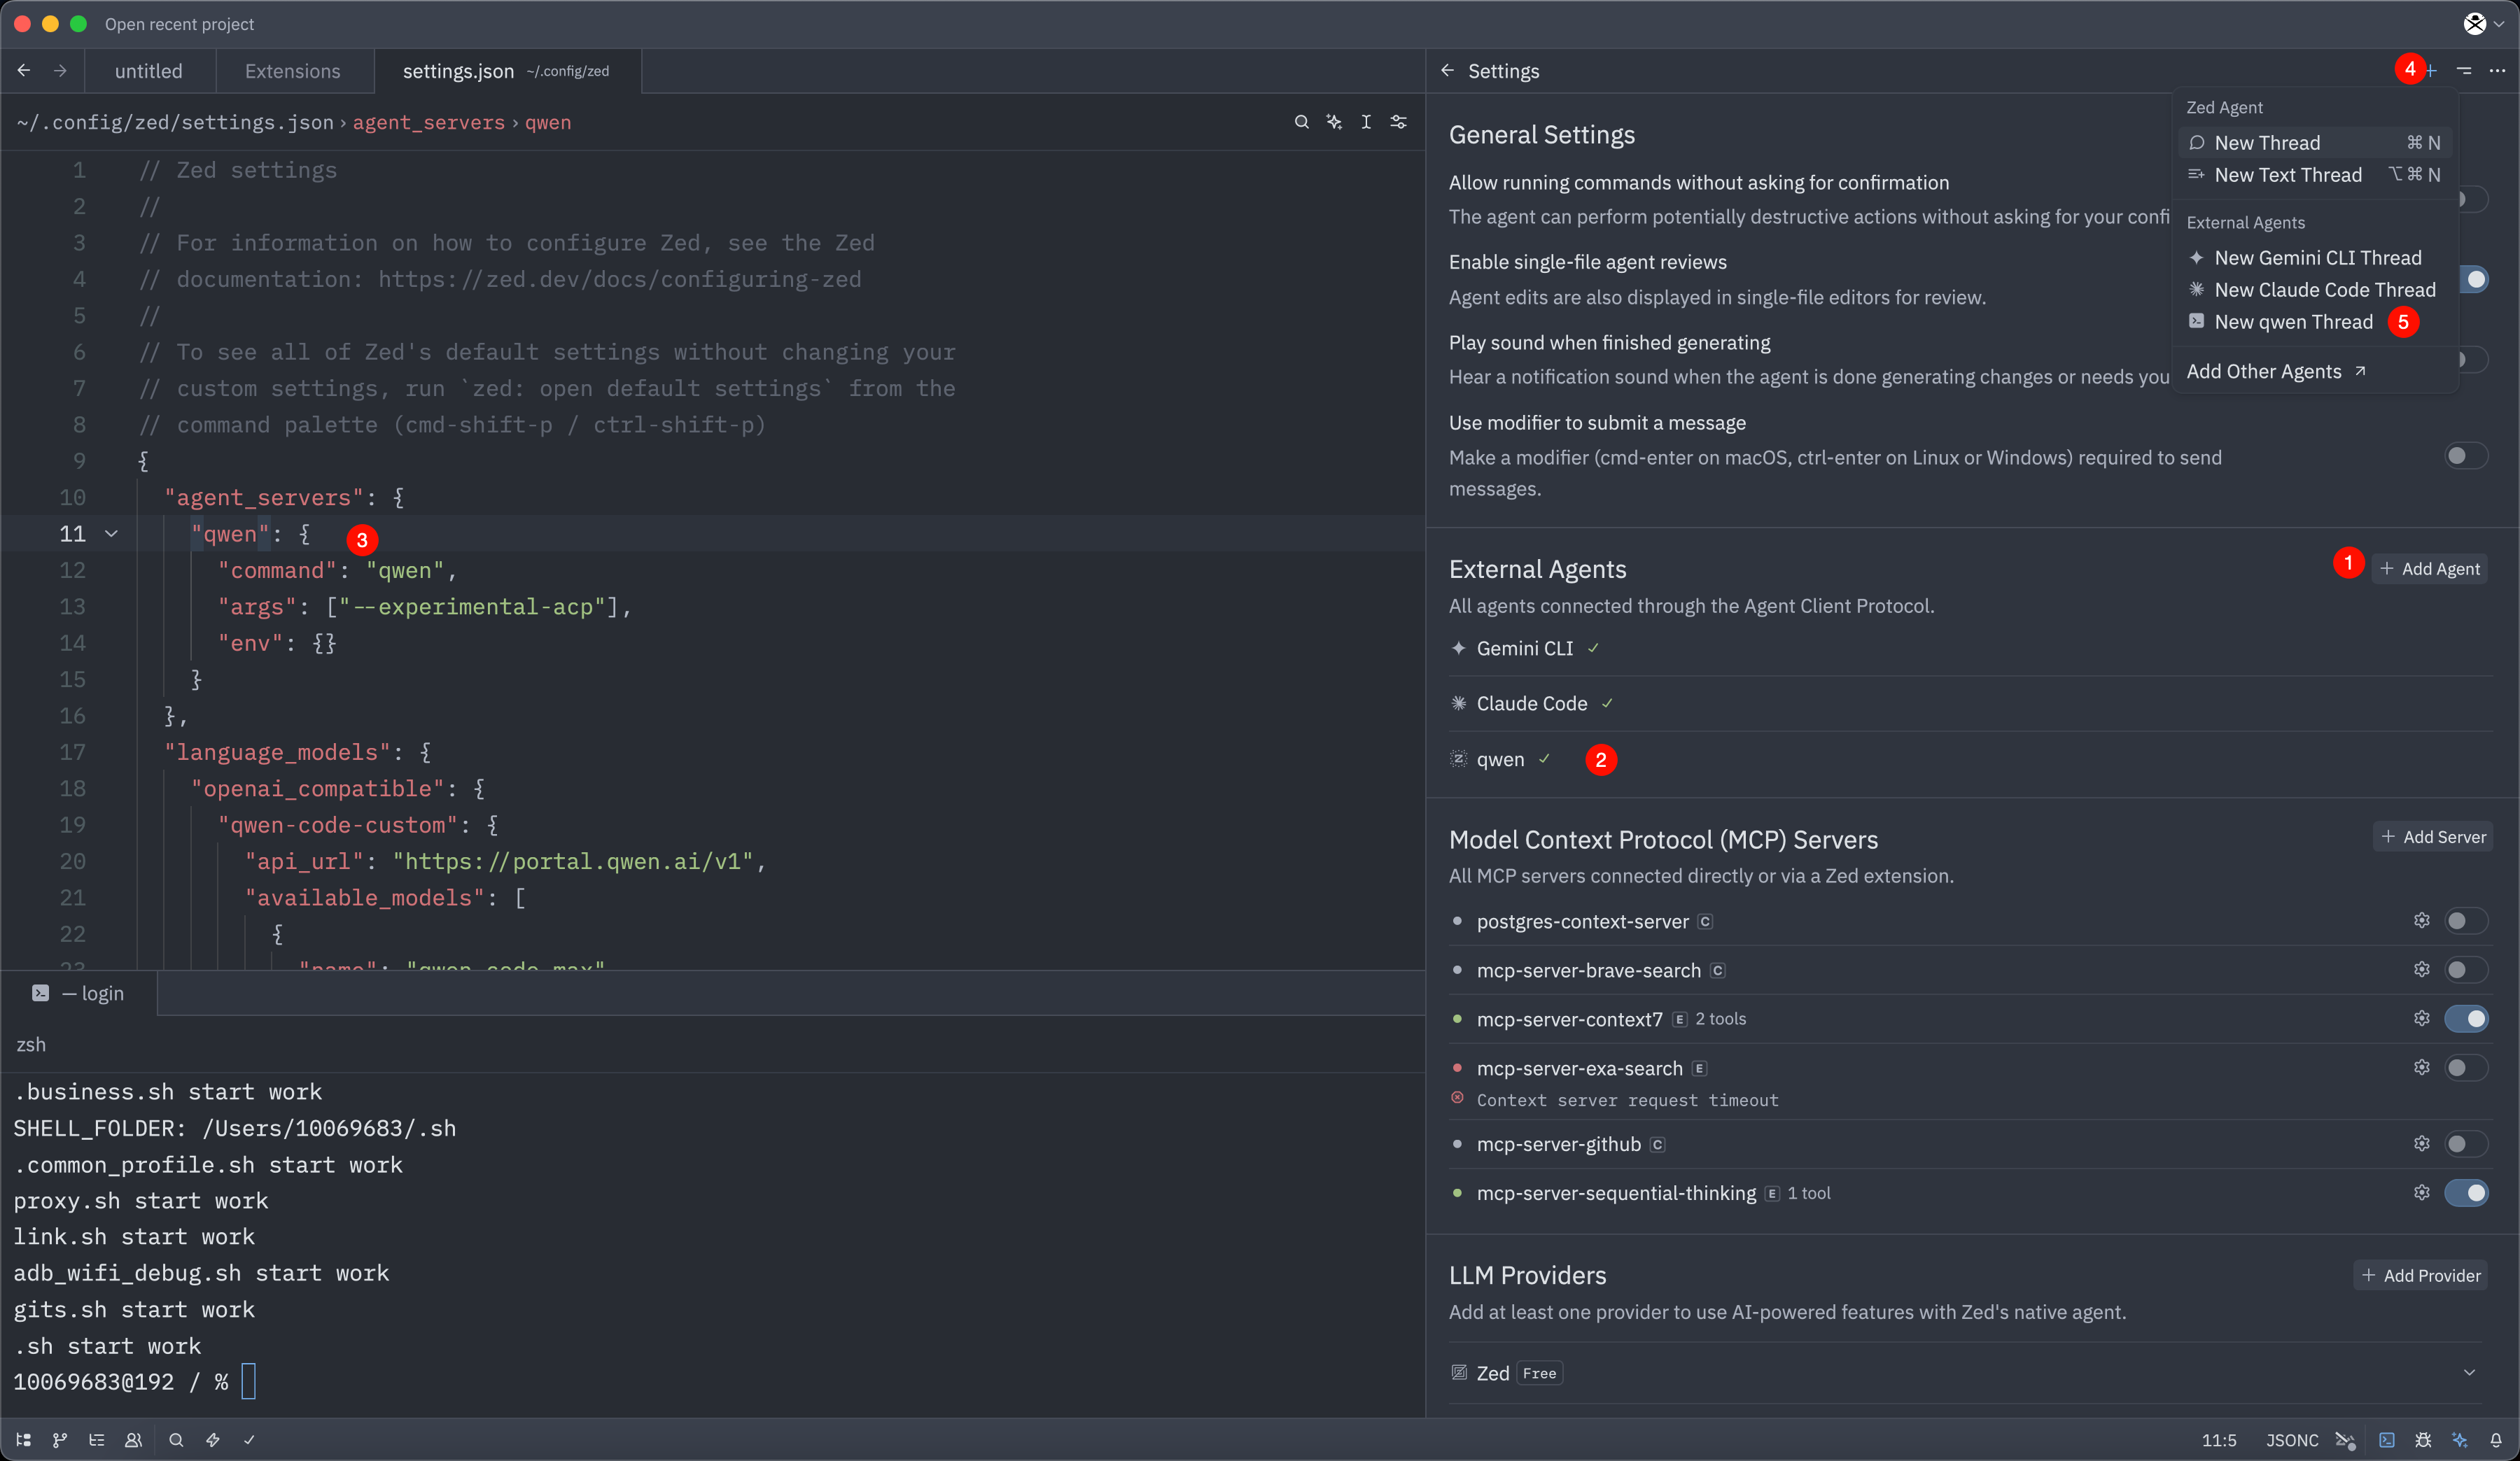The width and height of the screenshot is (2520, 1461).
Task: Click agent_servers in the breadcrumb path
Action: [428, 122]
